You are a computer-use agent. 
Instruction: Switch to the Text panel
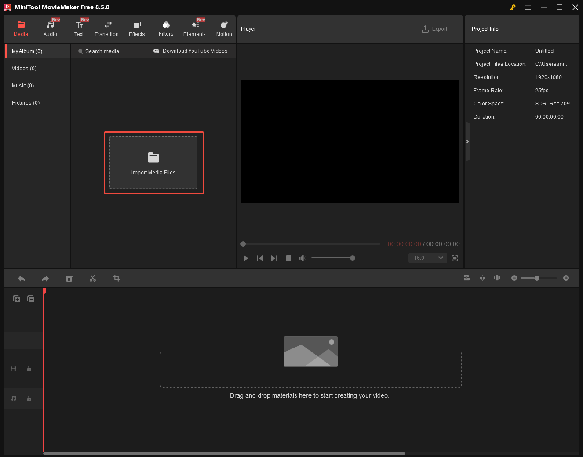click(x=79, y=28)
